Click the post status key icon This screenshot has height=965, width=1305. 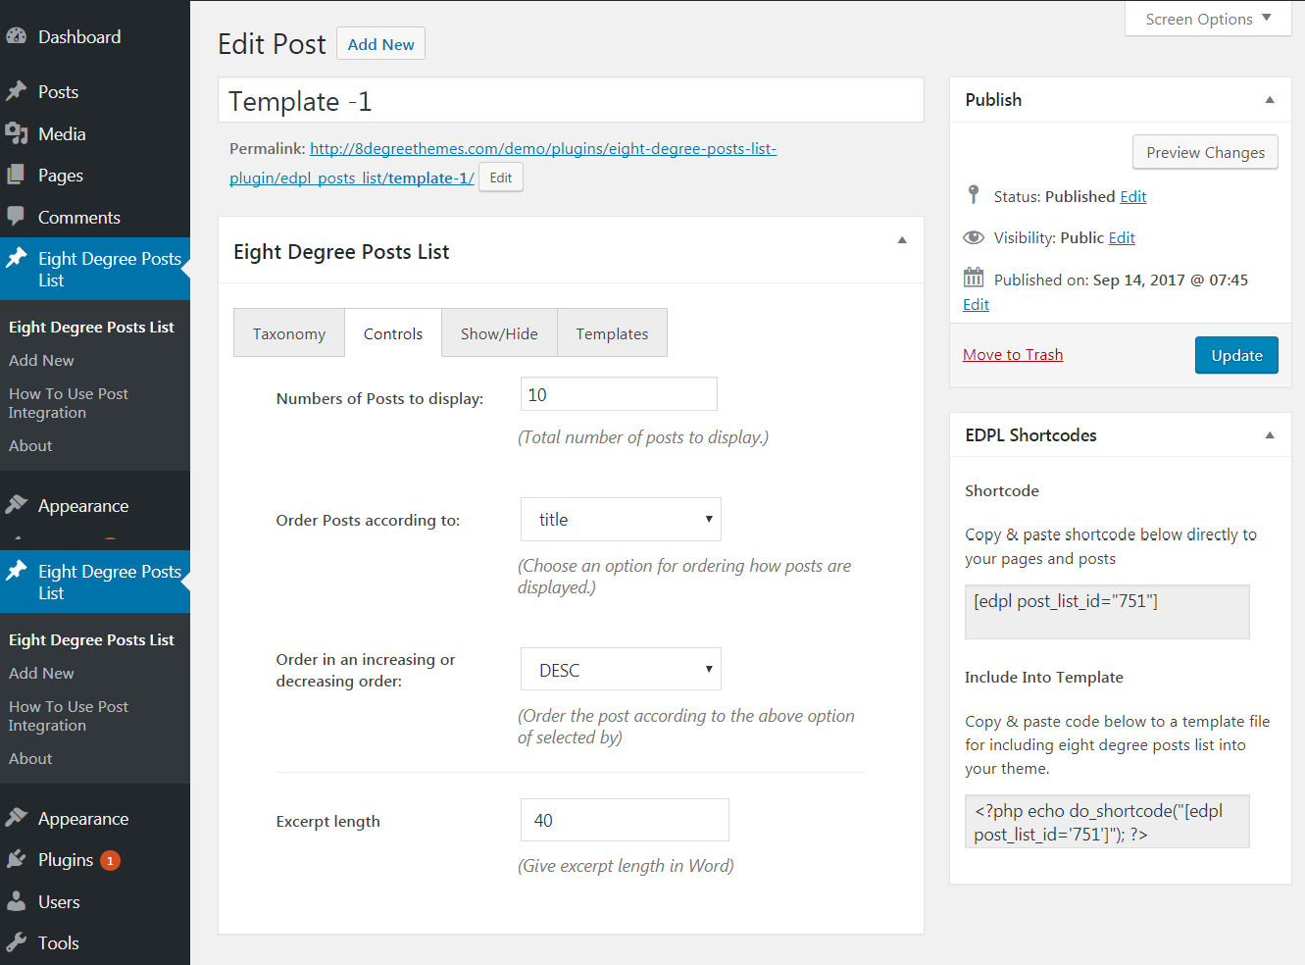coord(974,195)
